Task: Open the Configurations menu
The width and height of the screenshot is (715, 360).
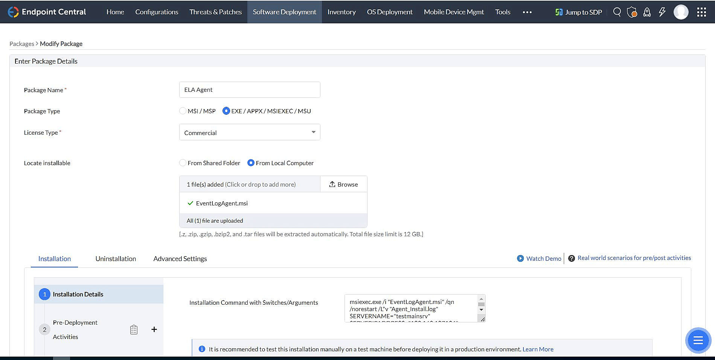Action: [x=157, y=12]
